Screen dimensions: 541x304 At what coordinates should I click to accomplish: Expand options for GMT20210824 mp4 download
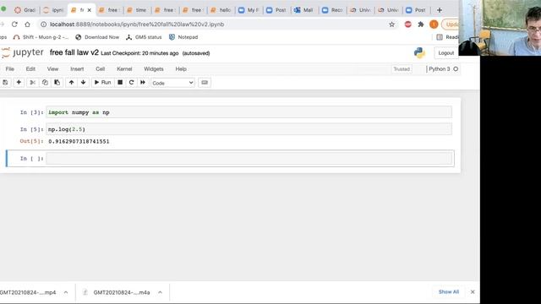66,292
